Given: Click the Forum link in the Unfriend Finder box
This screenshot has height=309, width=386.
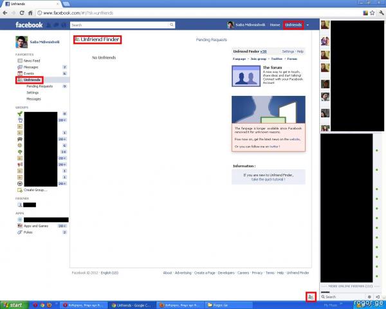Looking at the screenshot, I should point(292,59).
